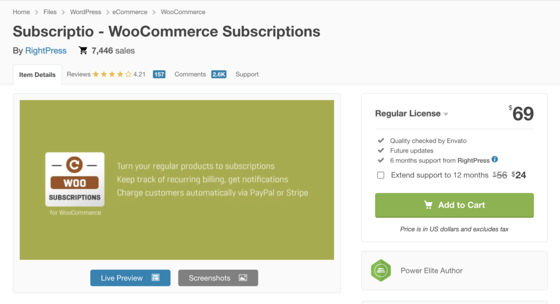Open the Support tab
560x304 pixels.
tap(247, 74)
